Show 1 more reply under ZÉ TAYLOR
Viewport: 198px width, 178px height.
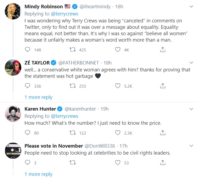(x=39, y=97)
